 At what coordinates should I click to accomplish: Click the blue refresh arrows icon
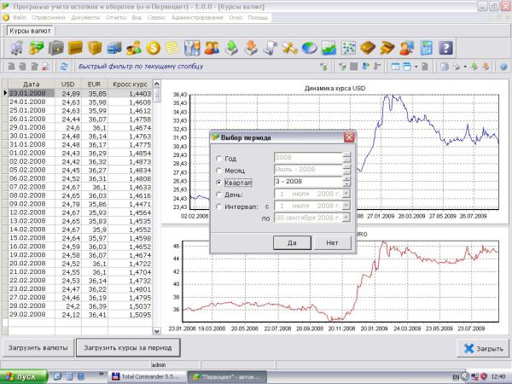tap(64, 67)
